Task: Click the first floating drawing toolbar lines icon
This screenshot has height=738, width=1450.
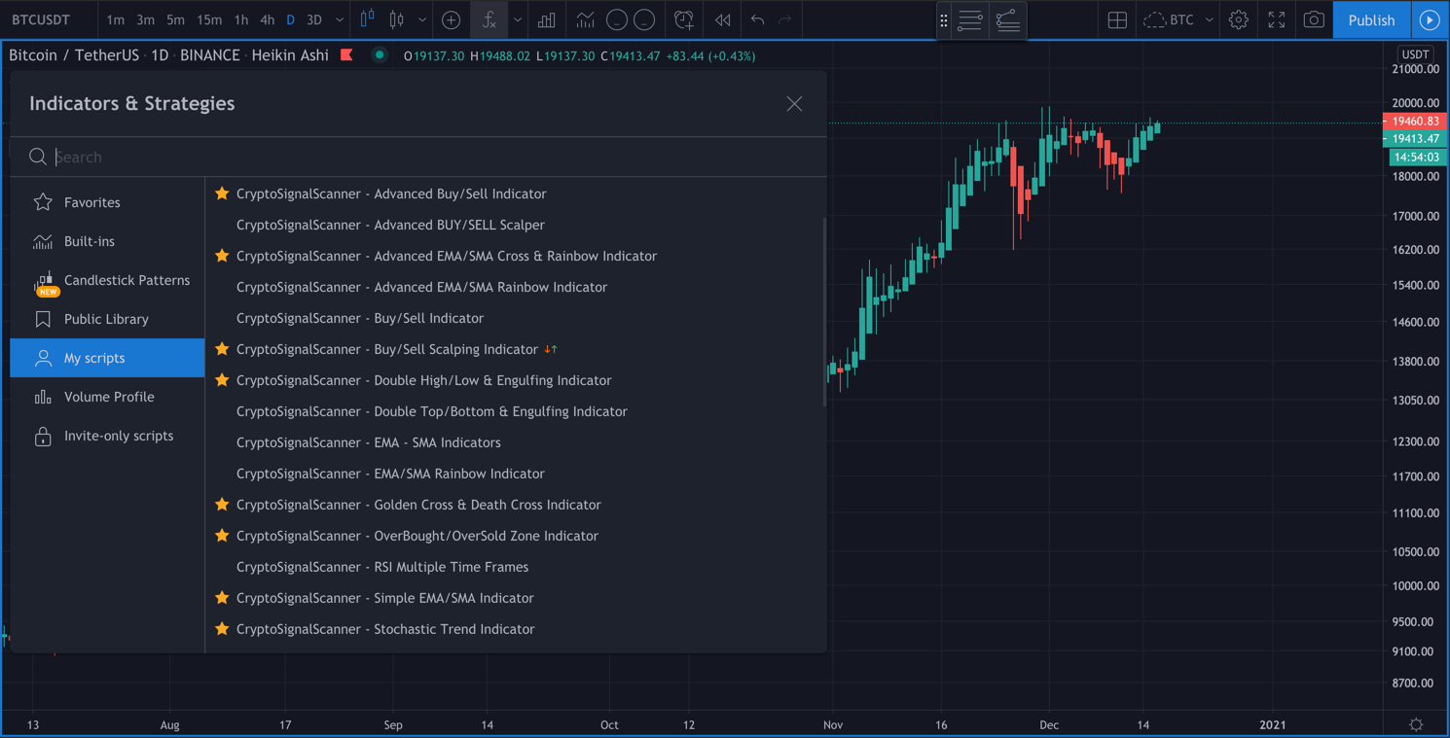Action: pyautogui.click(x=970, y=20)
